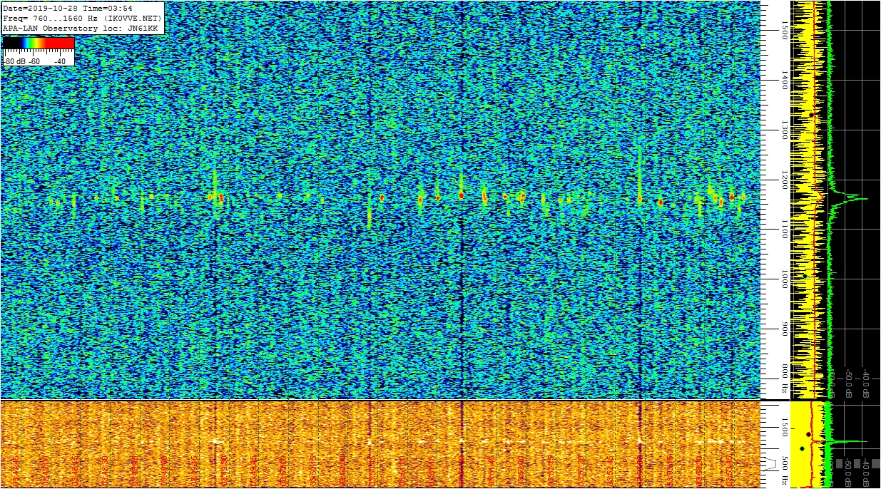Click the -40 label under the color scale
This screenshot has height=489, width=881.
click(59, 61)
